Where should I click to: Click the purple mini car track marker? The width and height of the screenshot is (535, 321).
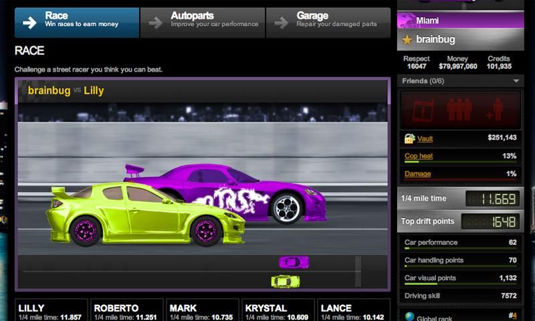pos(290,261)
